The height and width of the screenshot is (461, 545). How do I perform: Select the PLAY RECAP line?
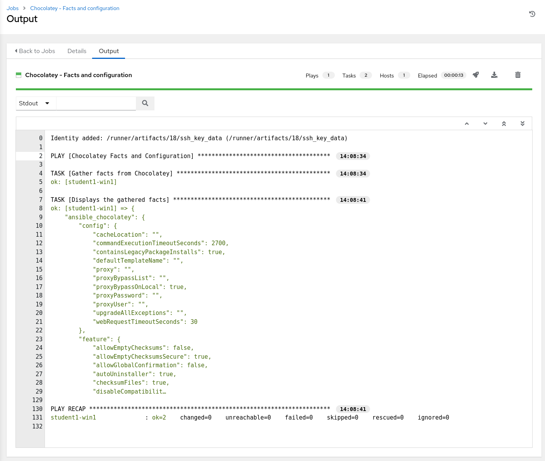pyautogui.click(x=190, y=409)
